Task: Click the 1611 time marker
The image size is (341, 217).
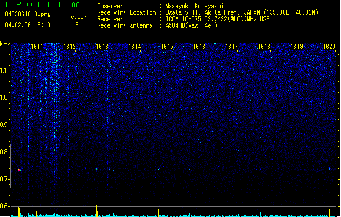Action: tap(37, 47)
